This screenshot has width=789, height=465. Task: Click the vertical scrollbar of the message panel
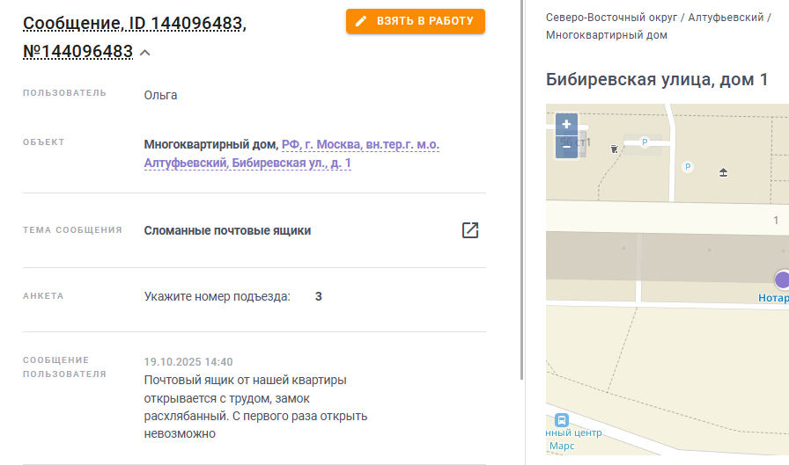point(522,190)
